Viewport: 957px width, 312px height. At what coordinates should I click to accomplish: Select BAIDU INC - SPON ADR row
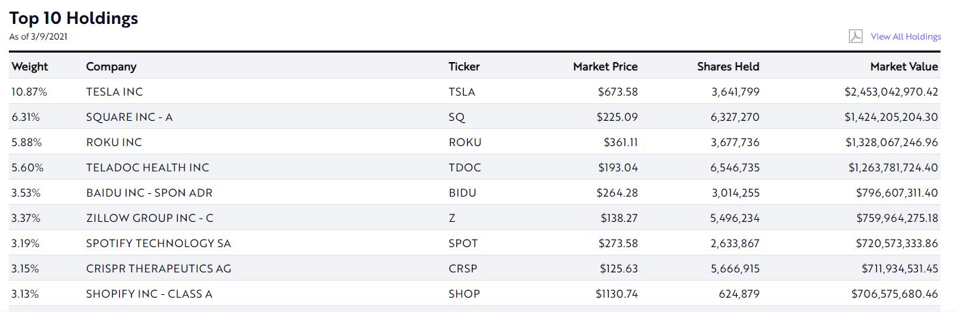tap(148, 193)
